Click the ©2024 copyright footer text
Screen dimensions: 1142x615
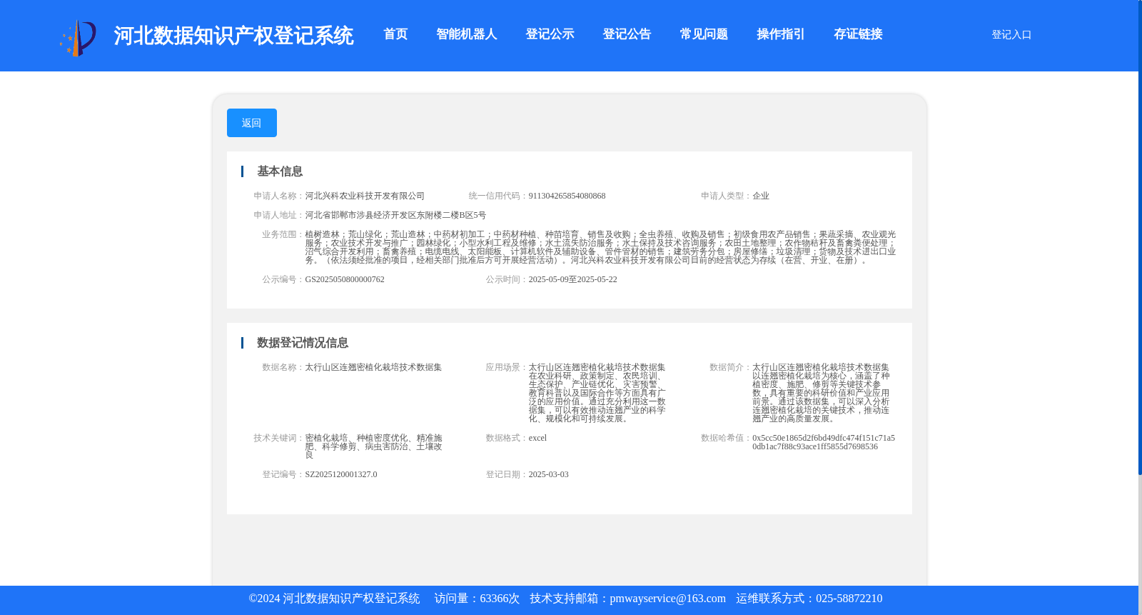pos(334,599)
